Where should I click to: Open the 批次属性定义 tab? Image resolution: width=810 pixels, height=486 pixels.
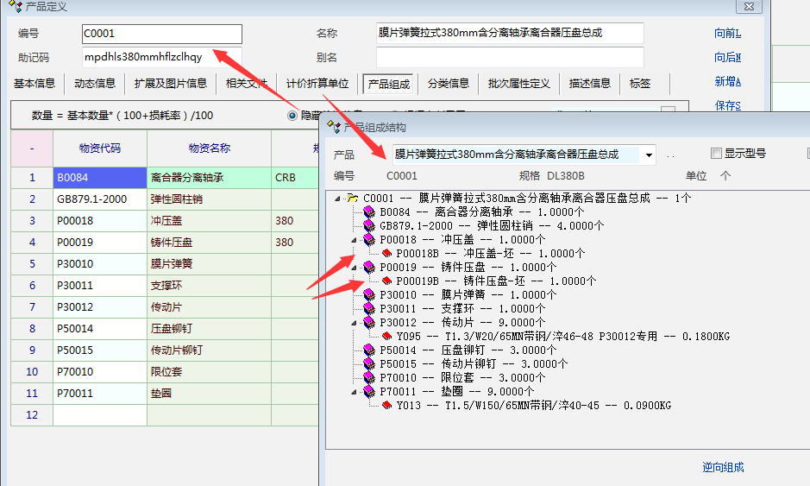(518, 84)
